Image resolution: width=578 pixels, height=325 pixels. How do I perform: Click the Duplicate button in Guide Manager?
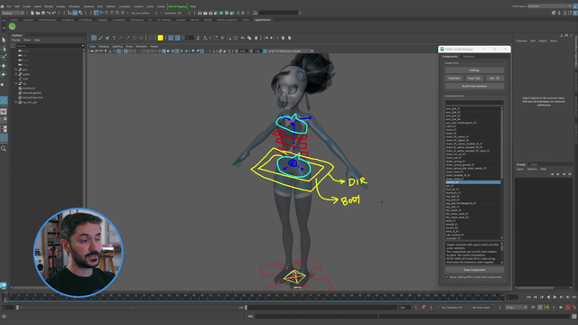click(x=454, y=79)
